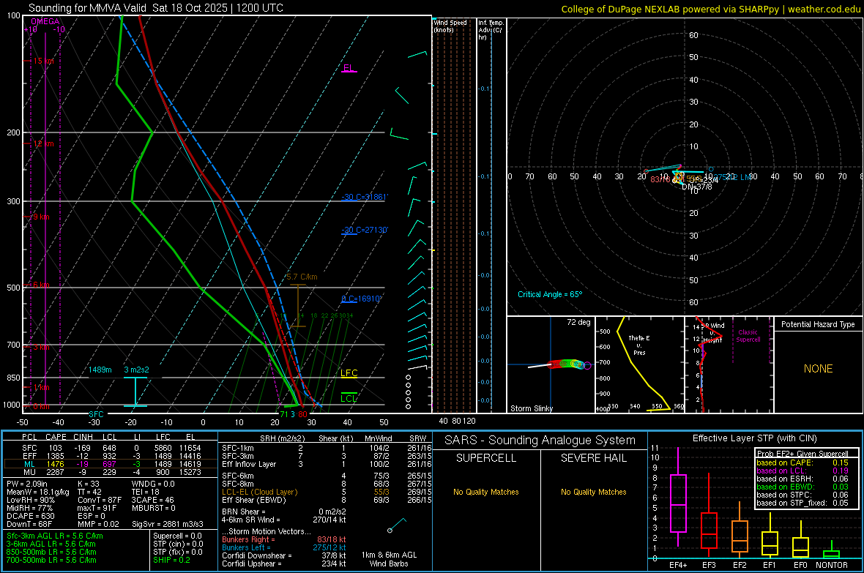
Task: Click the SUPERCELL column header
Action: tap(486, 458)
